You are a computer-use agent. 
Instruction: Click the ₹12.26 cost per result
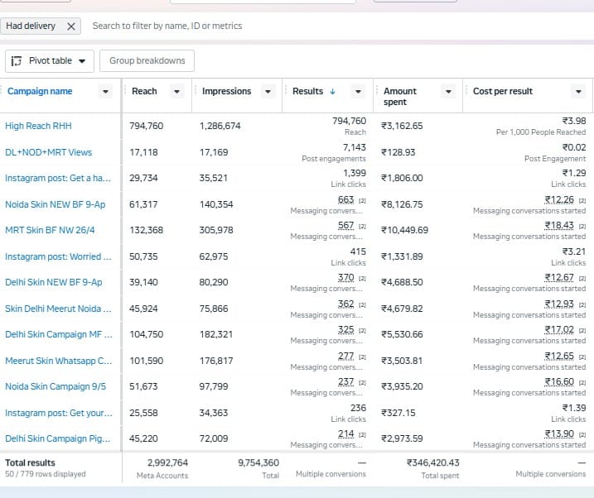click(559, 199)
